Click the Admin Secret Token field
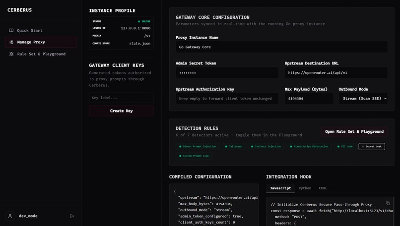This screenshot has height=226, width=400. pyautogui.click(x=227, y=73)
